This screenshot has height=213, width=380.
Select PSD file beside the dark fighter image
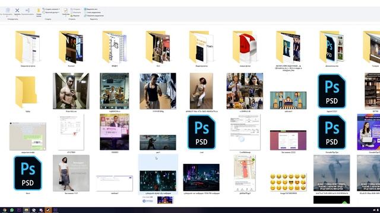point(201,132)
